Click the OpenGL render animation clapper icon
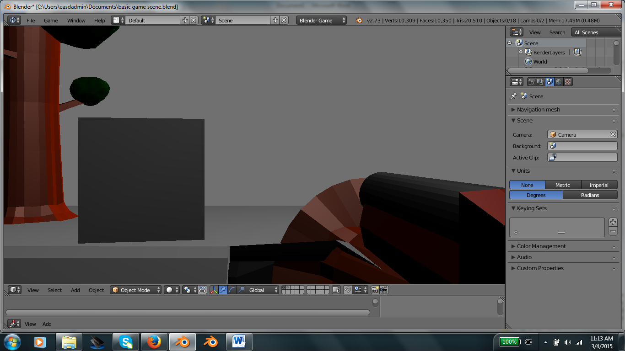 click(384, 290)
